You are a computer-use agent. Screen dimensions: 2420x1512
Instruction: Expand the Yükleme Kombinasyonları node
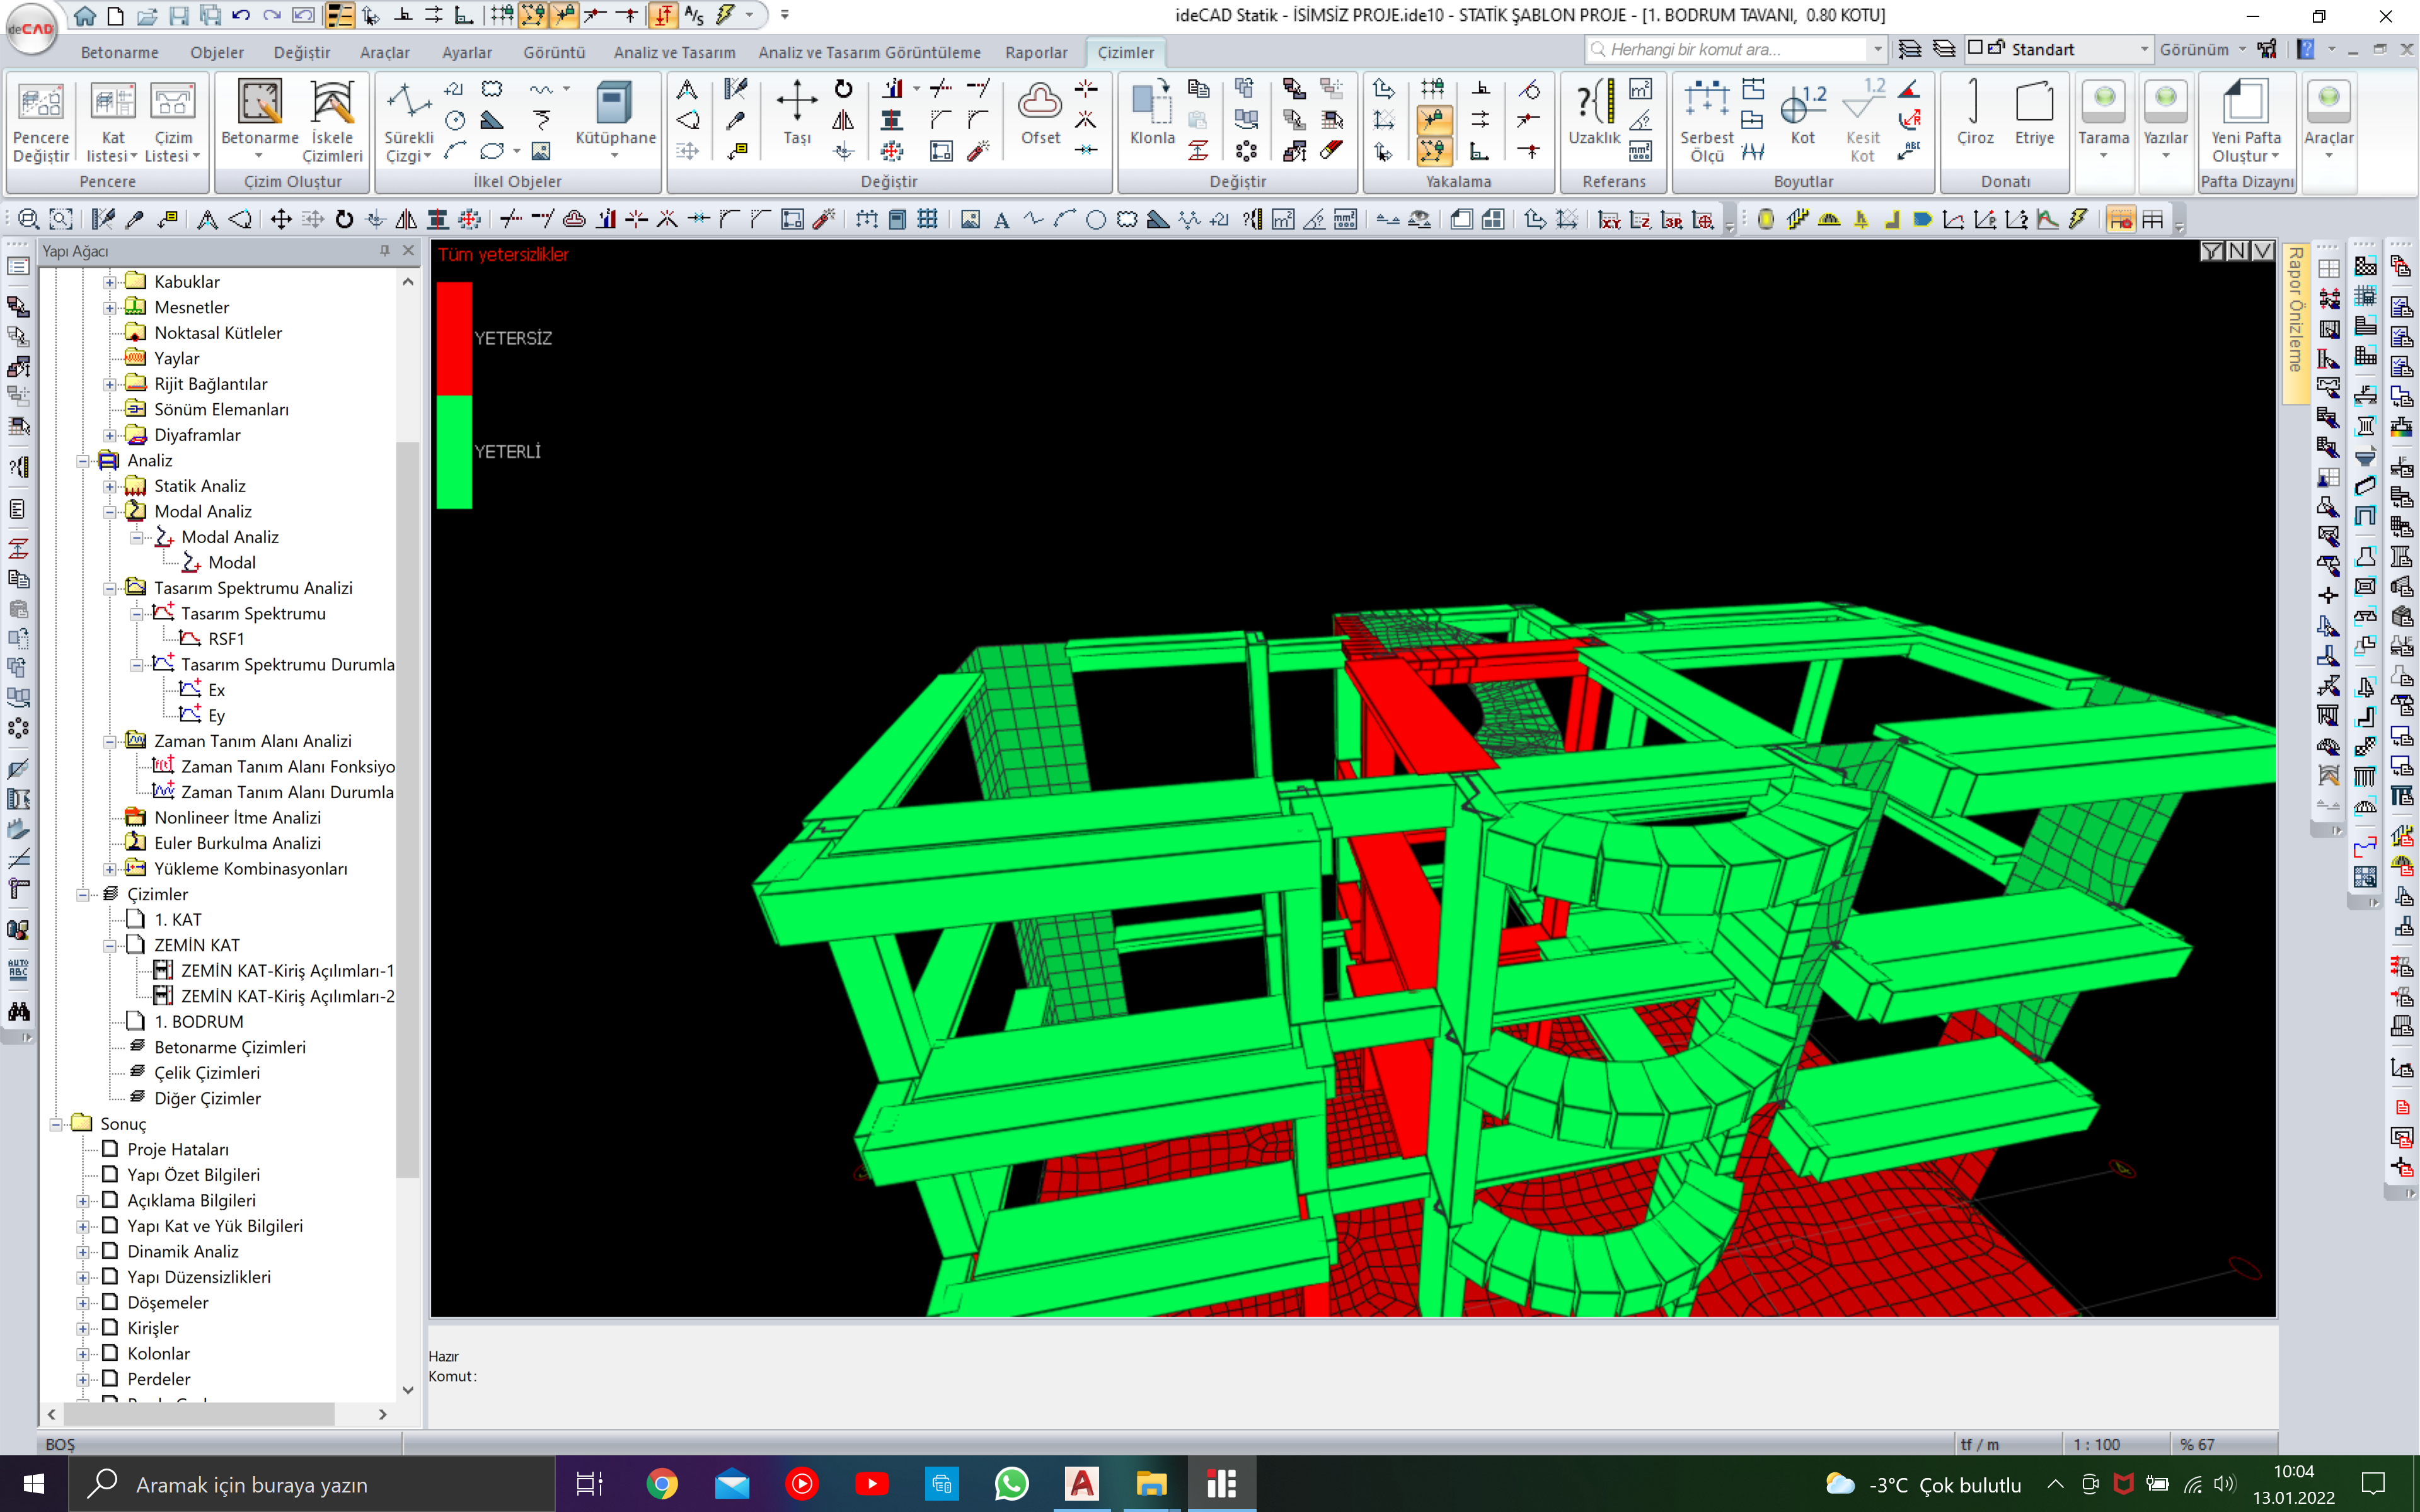[110, 869]
